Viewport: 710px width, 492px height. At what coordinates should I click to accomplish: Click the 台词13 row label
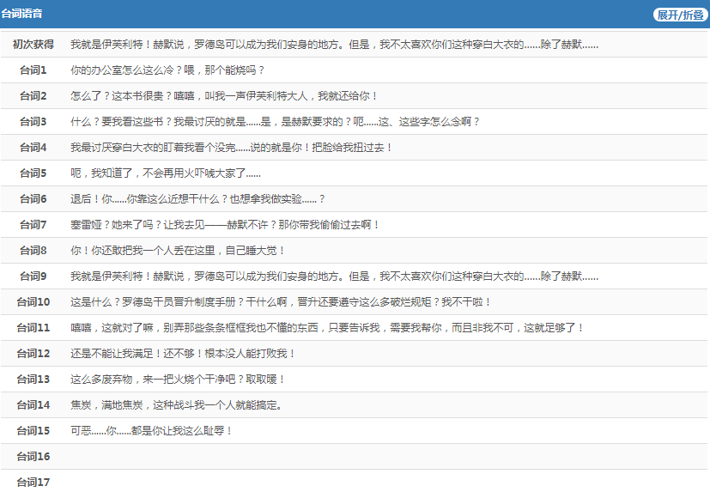(x=33, y=379)
